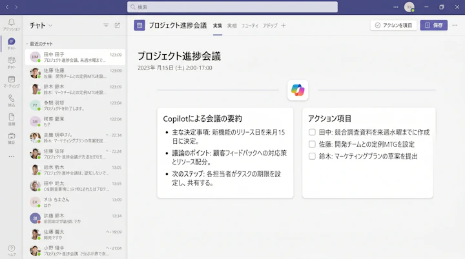Screen dimensions: 465x259
Task: Click the large プロジェクト進捗会議 page heading
Action: (x=179, y=56)
